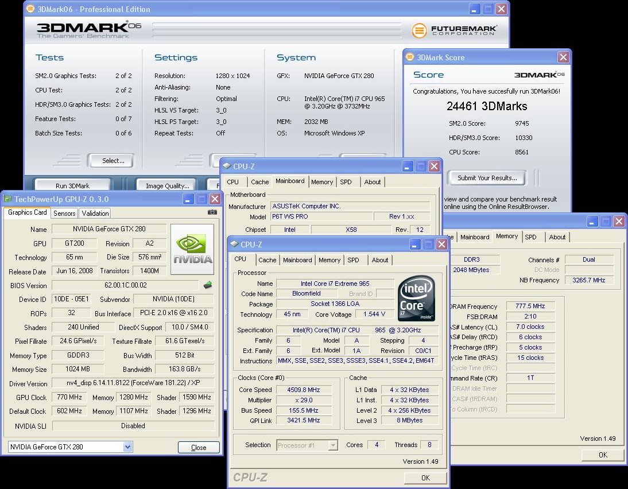Click the Futuremark Corporation logo
The height and width of the screenshot is (489, 628).
(x=454, y=30)
